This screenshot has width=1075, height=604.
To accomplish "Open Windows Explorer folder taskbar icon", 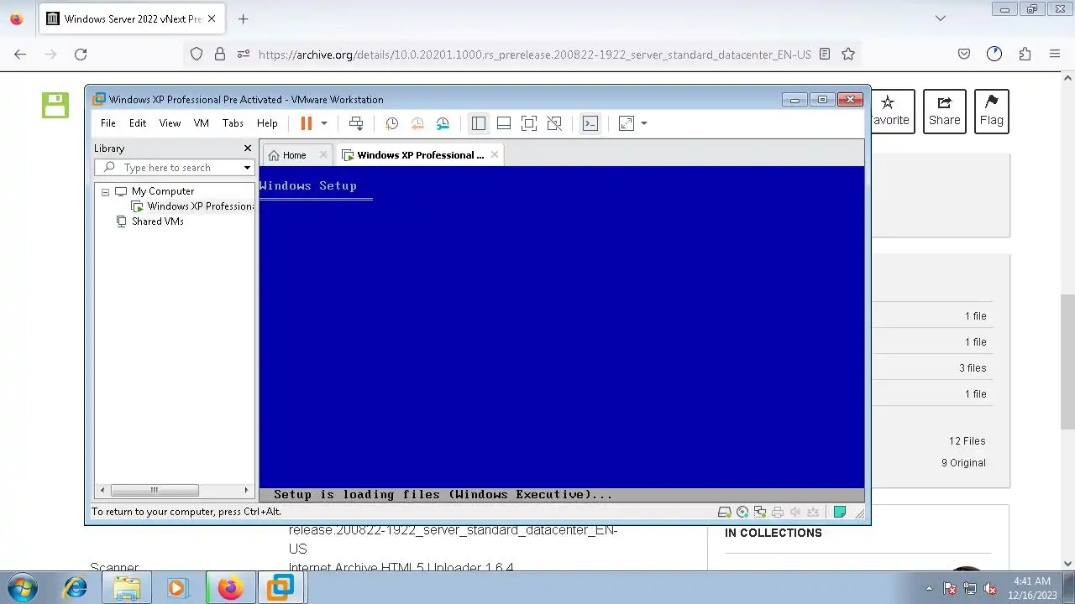I will point(127,588).
